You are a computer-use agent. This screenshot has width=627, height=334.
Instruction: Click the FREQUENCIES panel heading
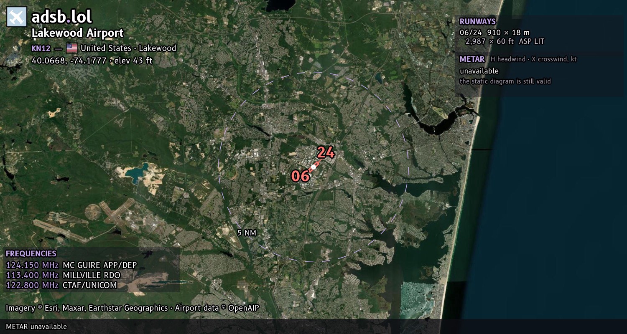(x=31, y=253)
